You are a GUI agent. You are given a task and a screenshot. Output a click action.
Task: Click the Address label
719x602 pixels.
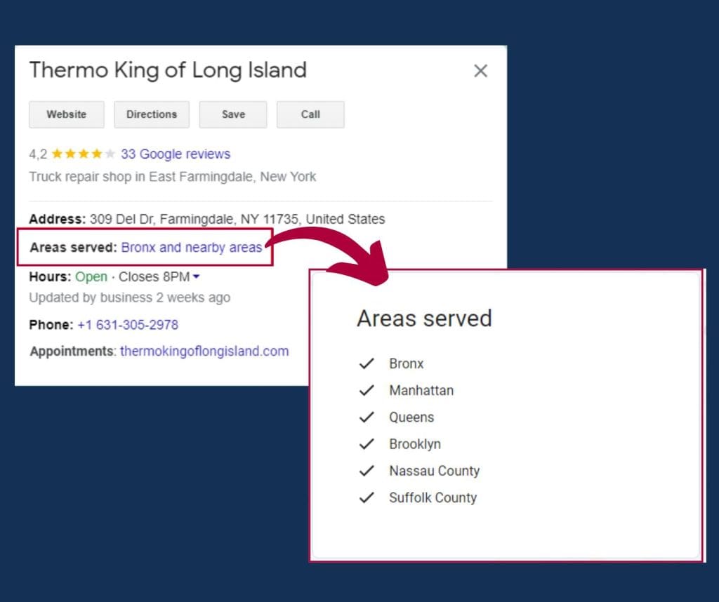pos(58,220)
